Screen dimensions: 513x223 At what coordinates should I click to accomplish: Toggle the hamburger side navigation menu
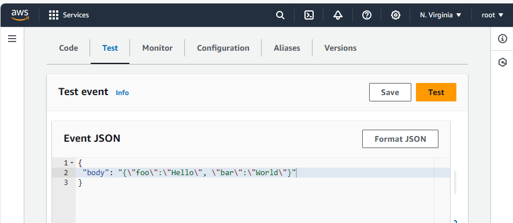pyautogui.click(x=12, y=39)
